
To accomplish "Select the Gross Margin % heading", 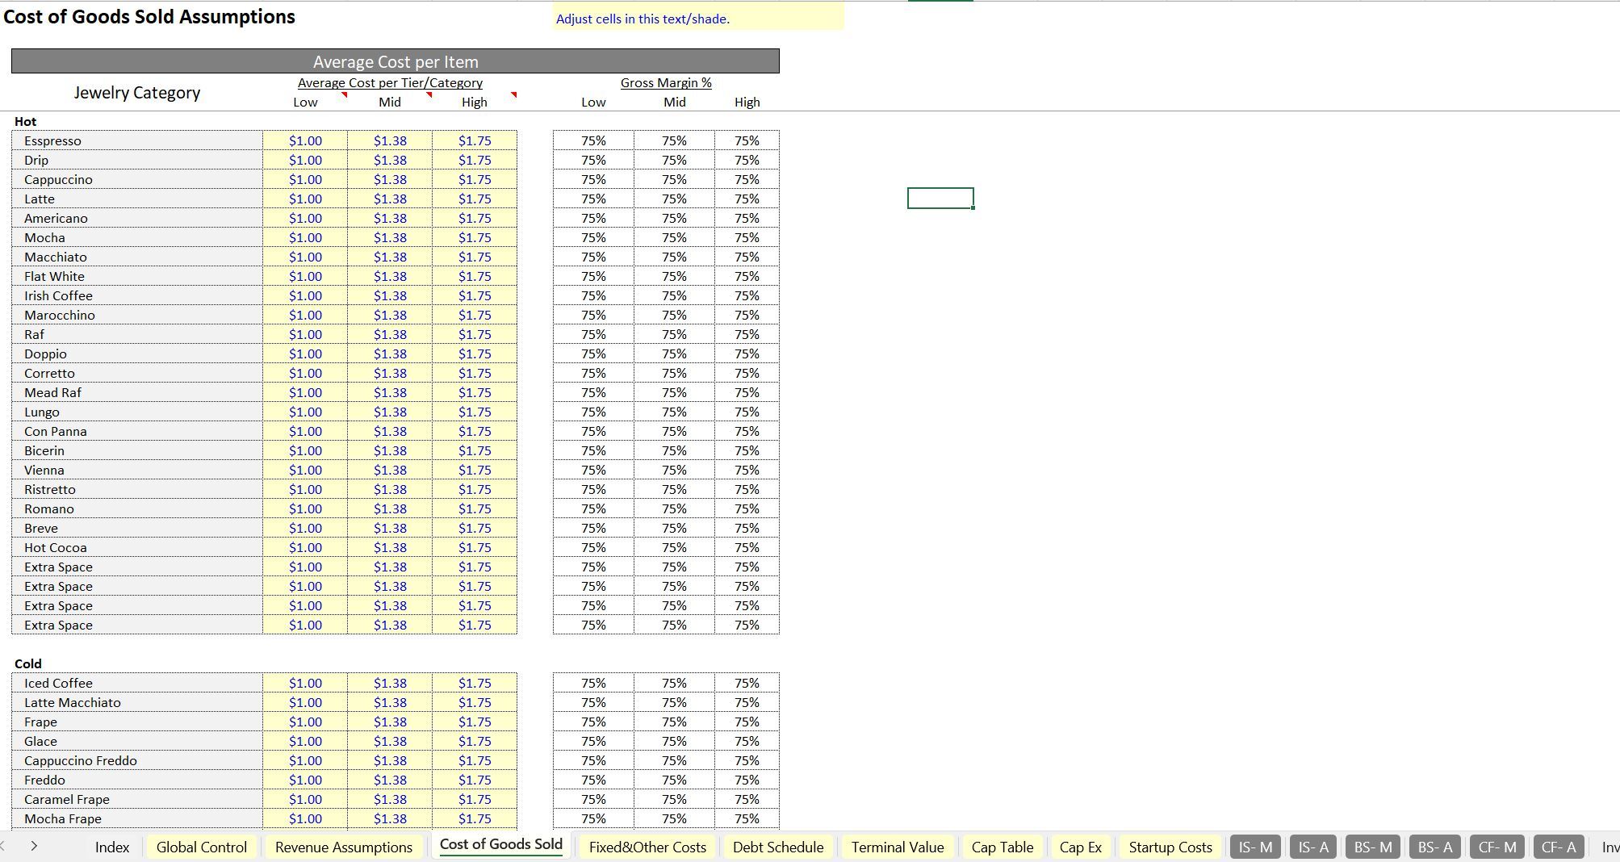I will point(666,82).
